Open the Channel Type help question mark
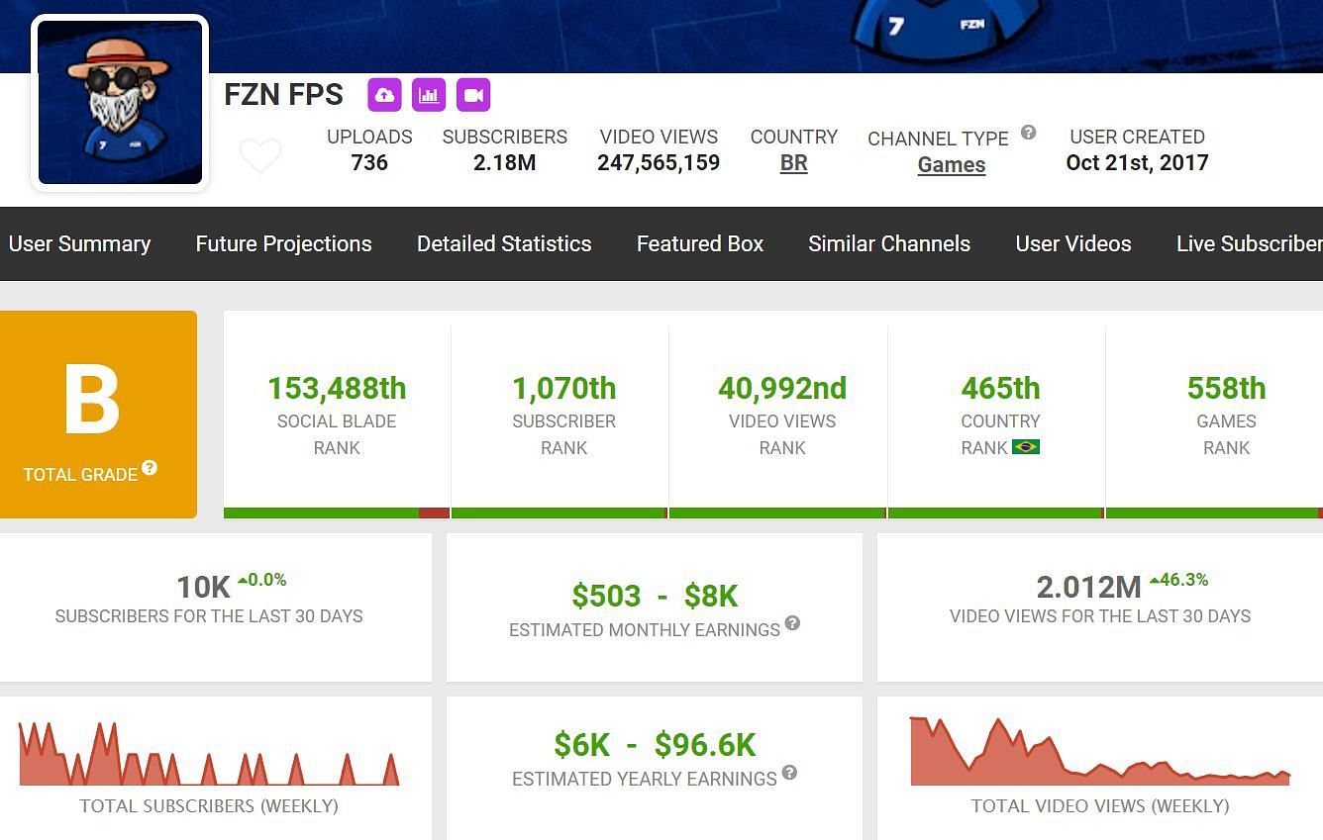Image resolution: width=1323 pixels, height=840 pixels. click(1029, 132)
